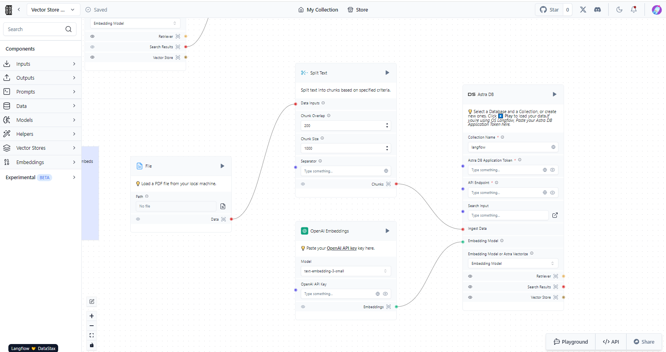Run the Split Text component
Screen dimensions: 666x352
387,72
